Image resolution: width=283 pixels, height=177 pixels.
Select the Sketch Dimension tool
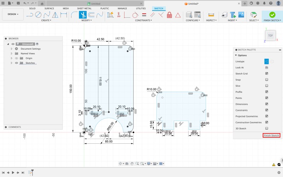point(64,15)
